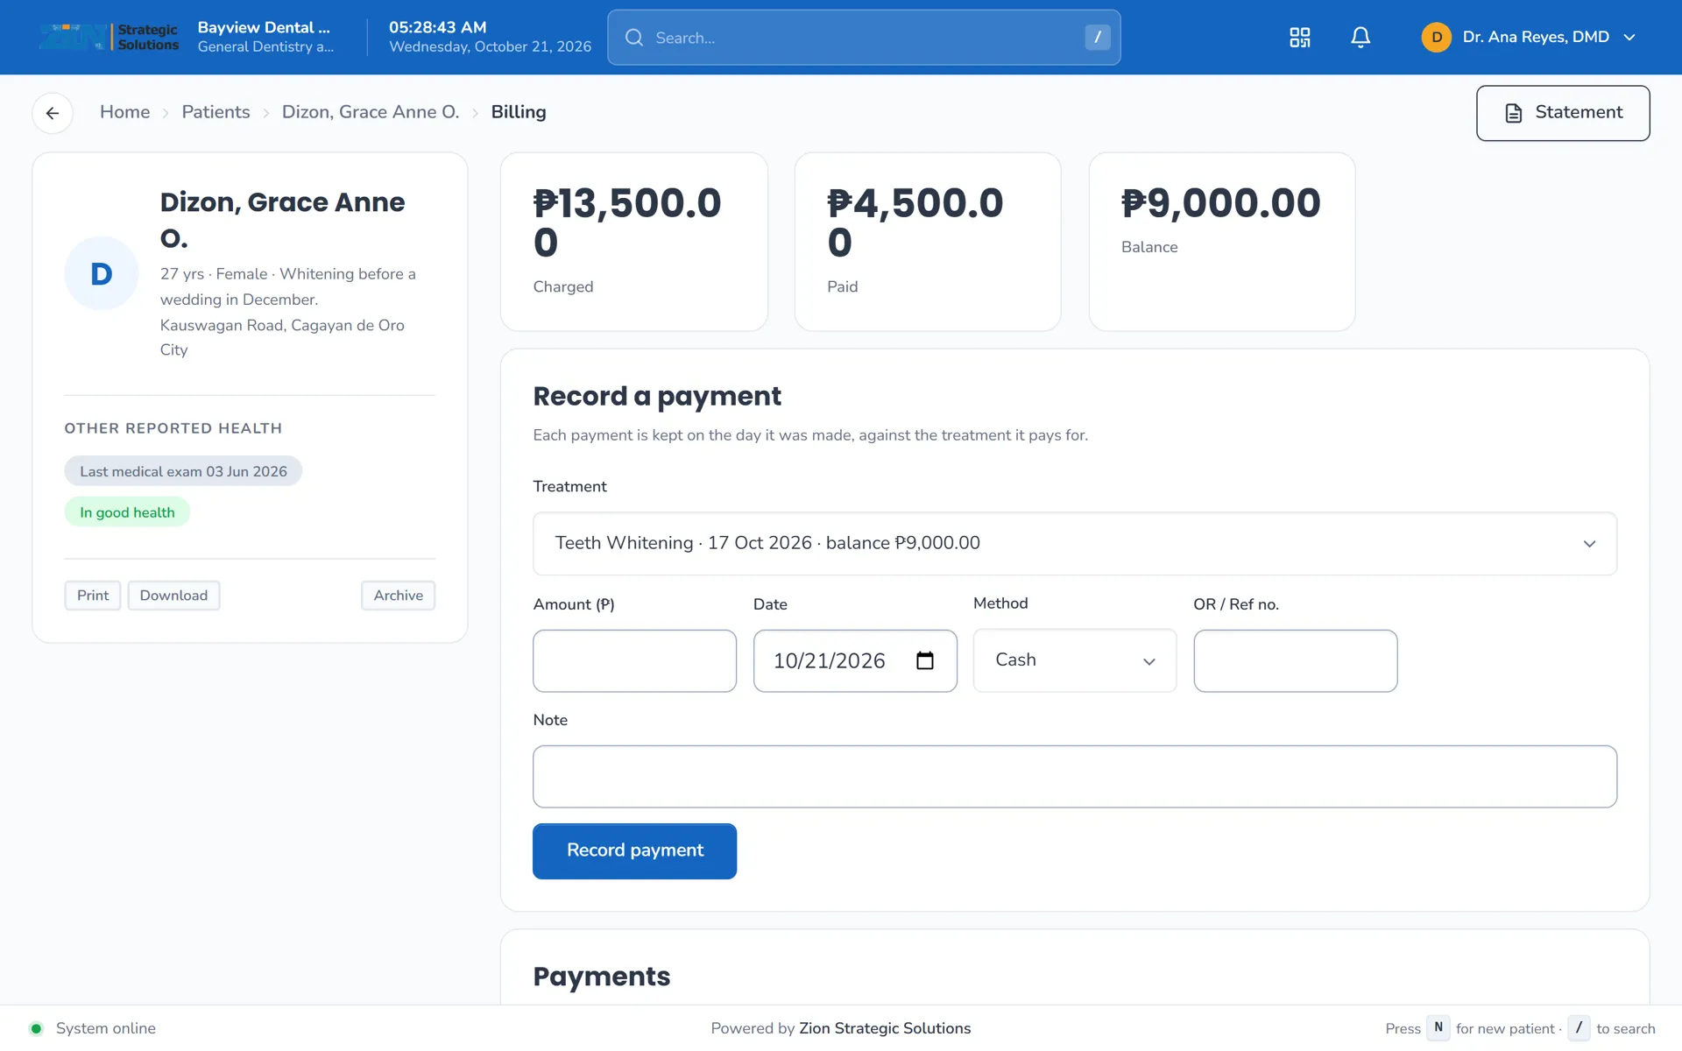Open the notifications bell
1682x1051 pixels.
pos(1360,37)
